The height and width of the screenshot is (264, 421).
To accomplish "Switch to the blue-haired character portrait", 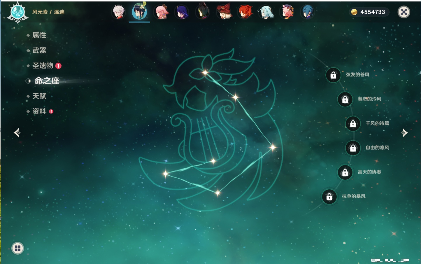I will coord(308,12).
